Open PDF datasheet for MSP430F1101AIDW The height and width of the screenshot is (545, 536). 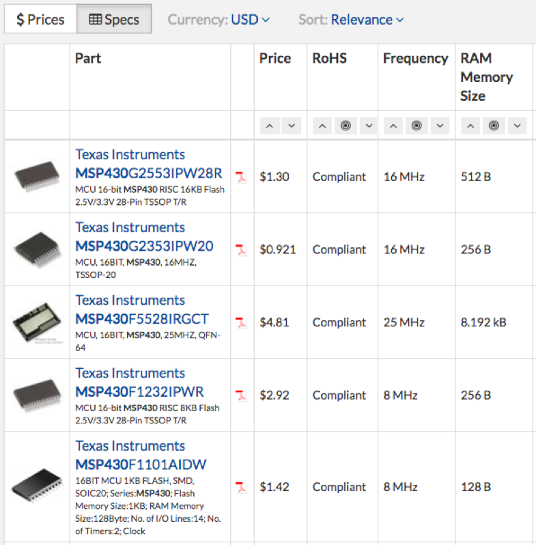tap(240, 487)
